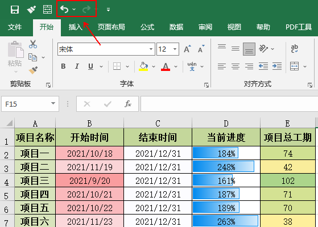
Task: Apply yellow fill color bucket
Action: click(x=143, y=66)
